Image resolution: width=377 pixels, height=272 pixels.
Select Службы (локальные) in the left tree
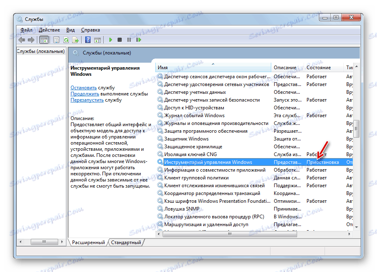[x=41, y=51]
